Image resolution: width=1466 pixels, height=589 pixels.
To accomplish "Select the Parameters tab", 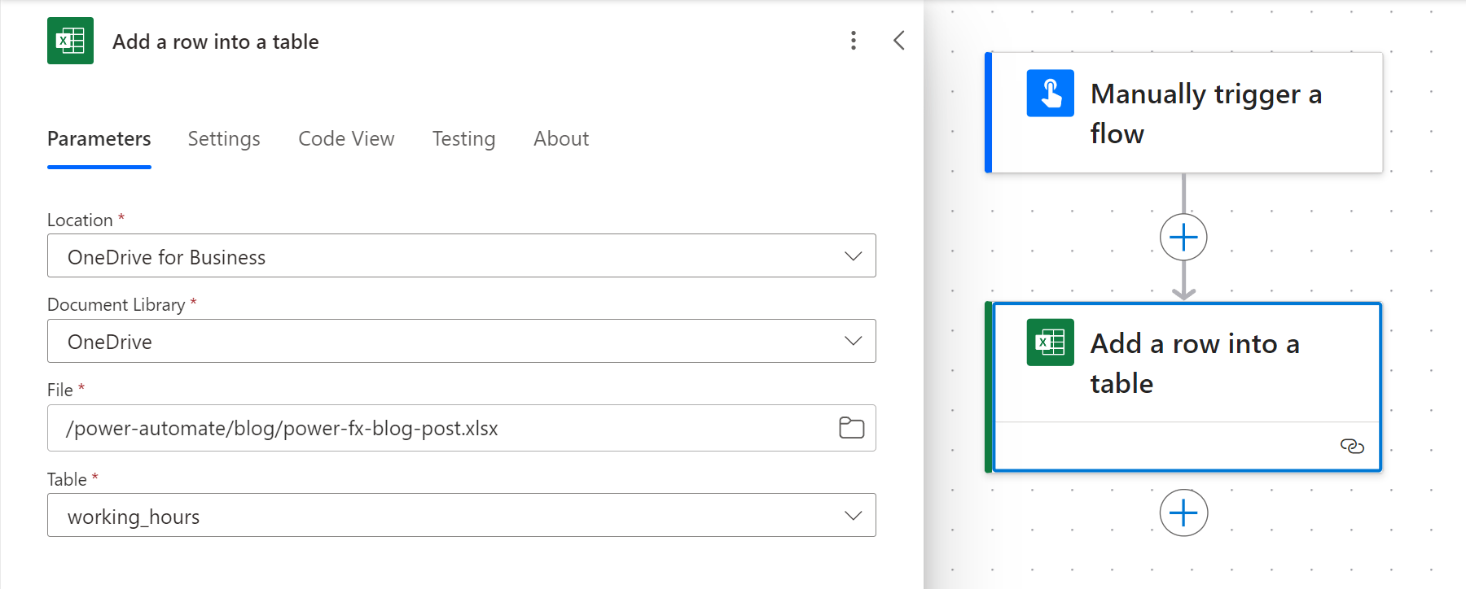I will (x=99, y=139).
